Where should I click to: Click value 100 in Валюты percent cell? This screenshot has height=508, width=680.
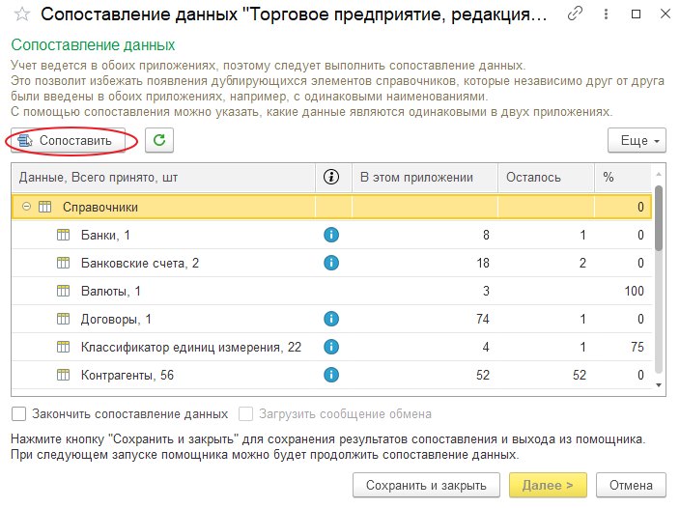(x=634, y=291)
